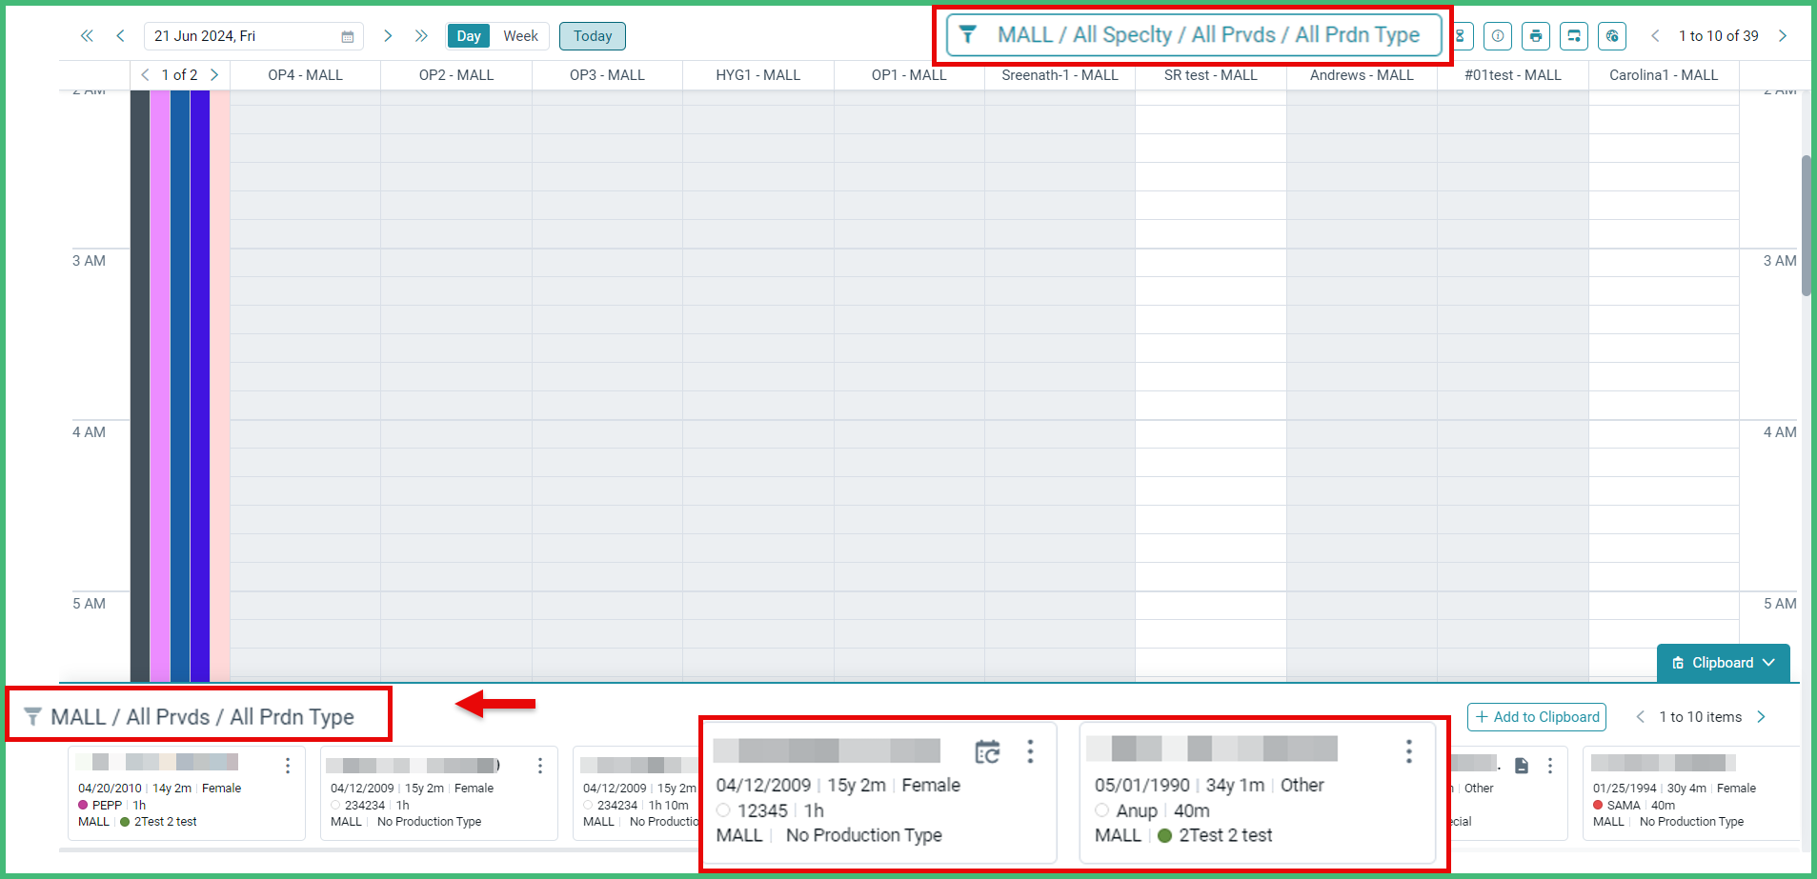1817x879 pixels.
Task: Select the OP3 - MALL column header
Action: (x=606, y=74)
